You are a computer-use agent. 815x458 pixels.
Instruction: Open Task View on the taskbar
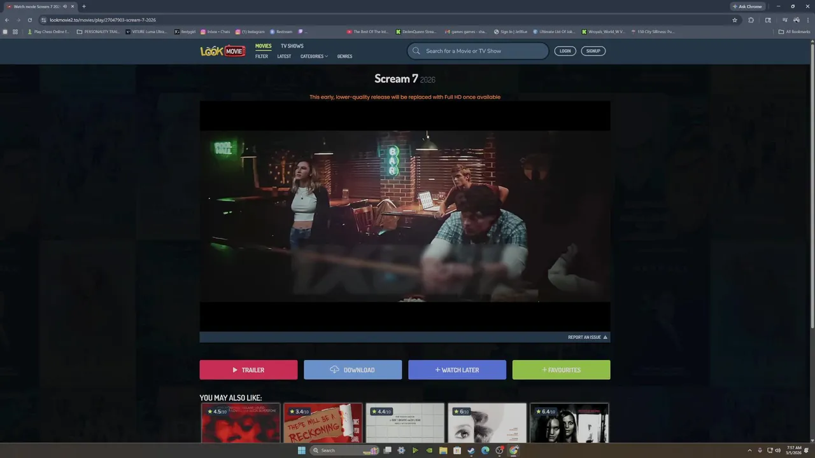(387, 450)
